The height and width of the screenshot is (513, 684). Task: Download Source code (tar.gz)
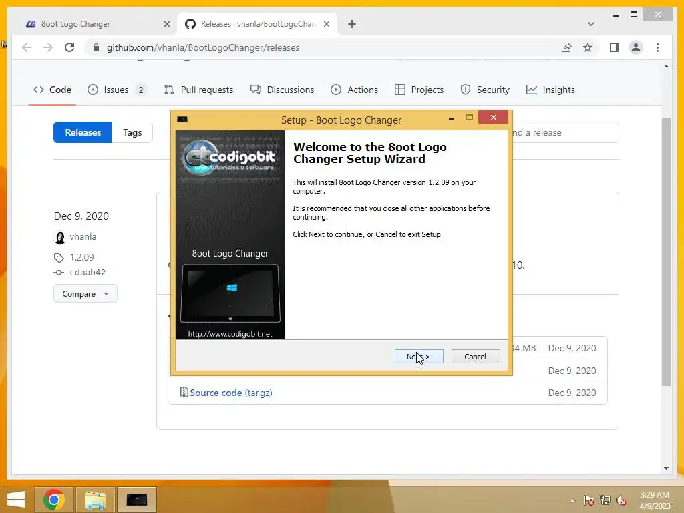point(230,393)
